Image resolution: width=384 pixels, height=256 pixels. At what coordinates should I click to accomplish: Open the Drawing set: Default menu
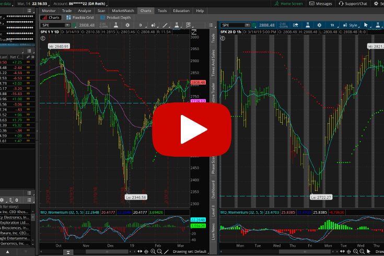[191, 252]
